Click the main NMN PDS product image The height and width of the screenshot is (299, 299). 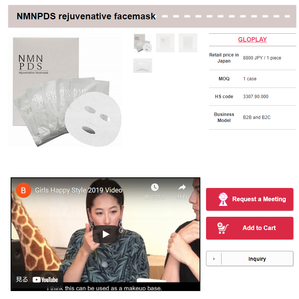point(65,91)
